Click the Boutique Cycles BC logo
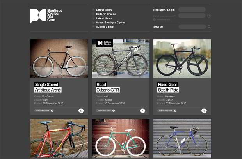 click(38, 16)
